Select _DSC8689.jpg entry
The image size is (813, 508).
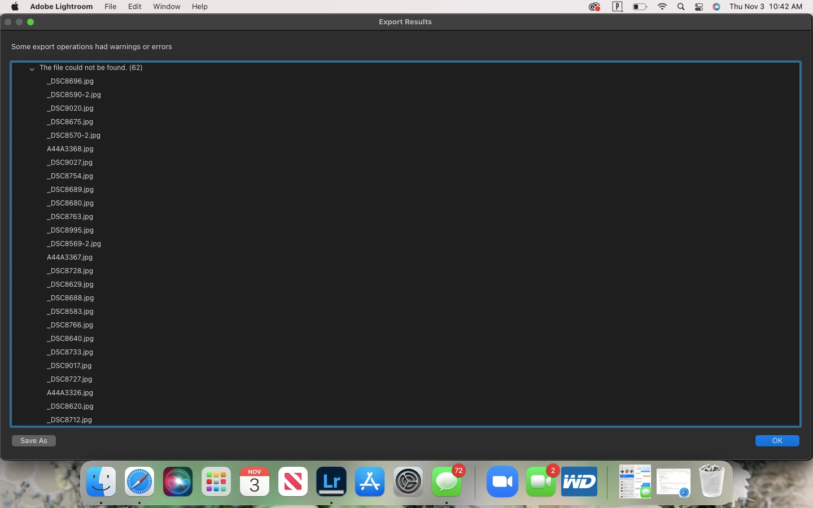(x=70, y=190)
